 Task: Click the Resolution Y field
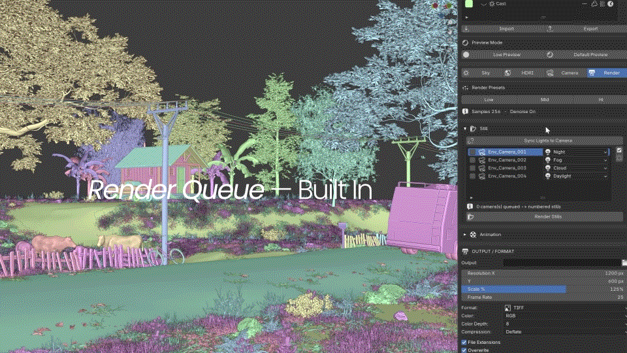click(544, 281)
